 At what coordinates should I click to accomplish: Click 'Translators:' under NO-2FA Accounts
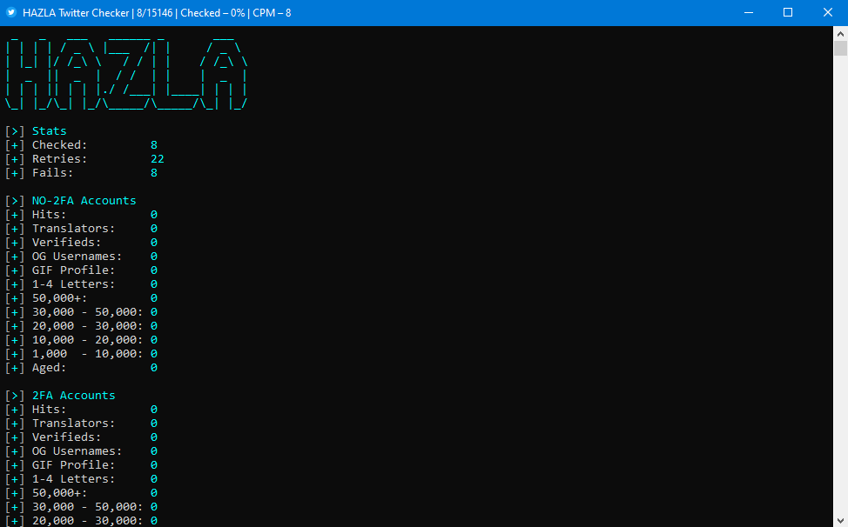73,229
